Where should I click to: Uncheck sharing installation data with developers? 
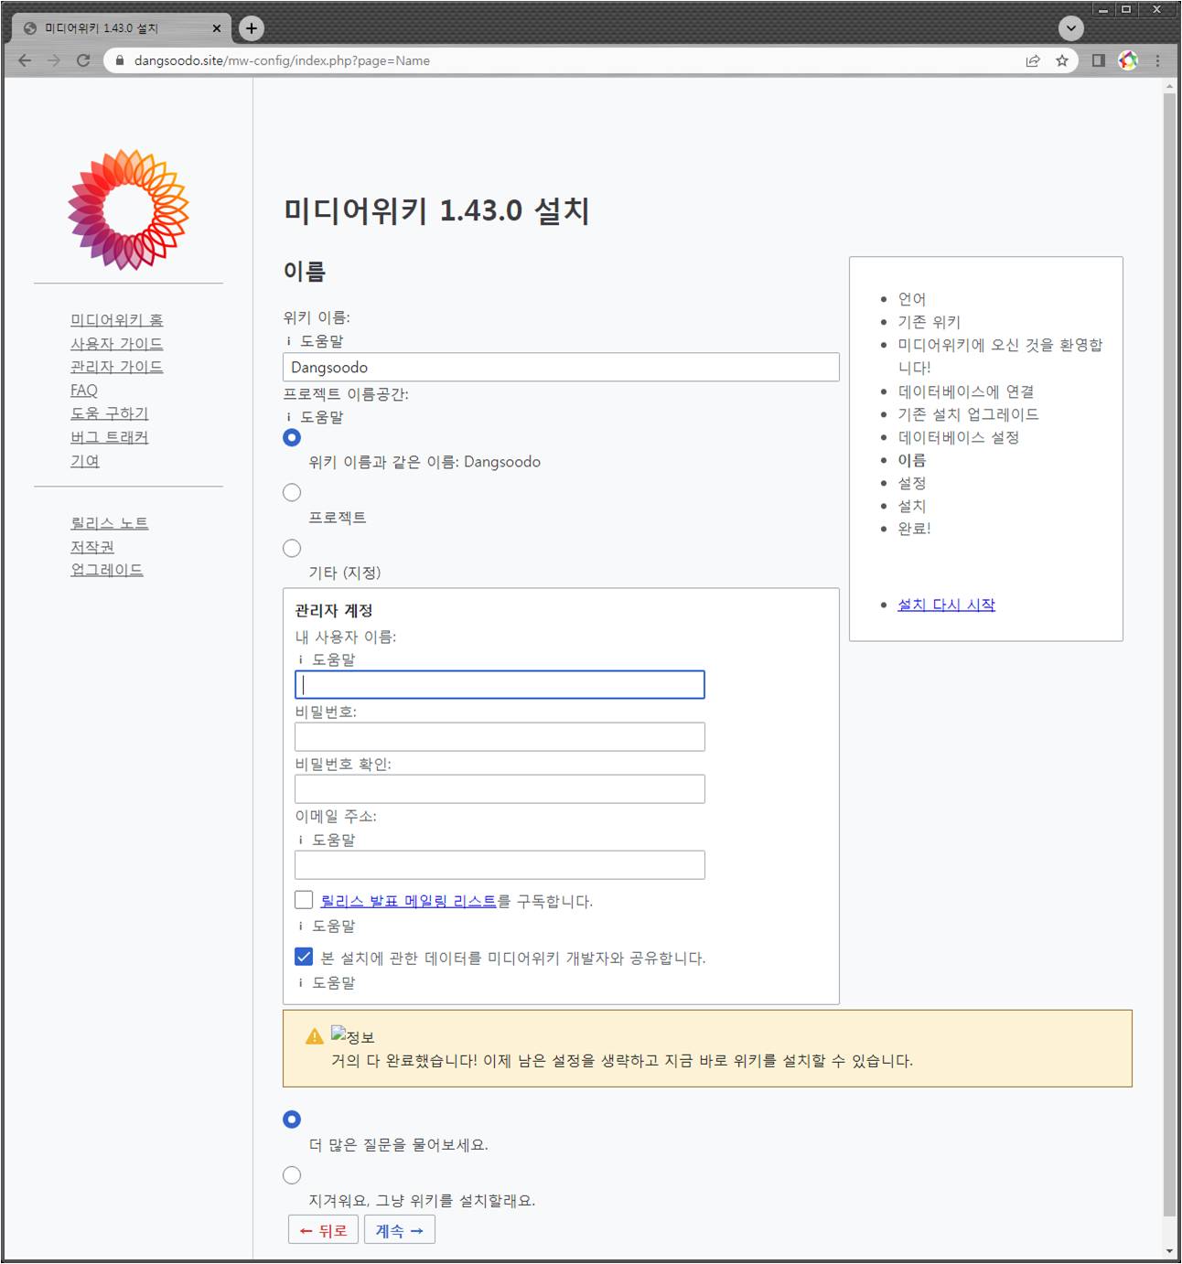304,957
